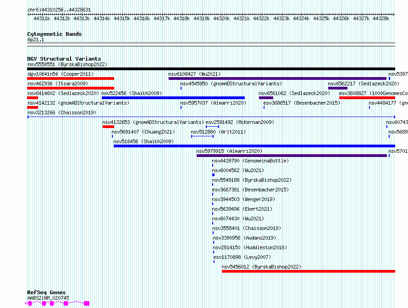Click the nsv4439790 (GenomeinaBottle) label
The width and height of the screenshot is (408, 308).
coord(250,161)
